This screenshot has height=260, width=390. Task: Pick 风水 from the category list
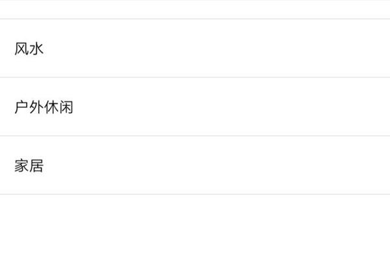195,48
